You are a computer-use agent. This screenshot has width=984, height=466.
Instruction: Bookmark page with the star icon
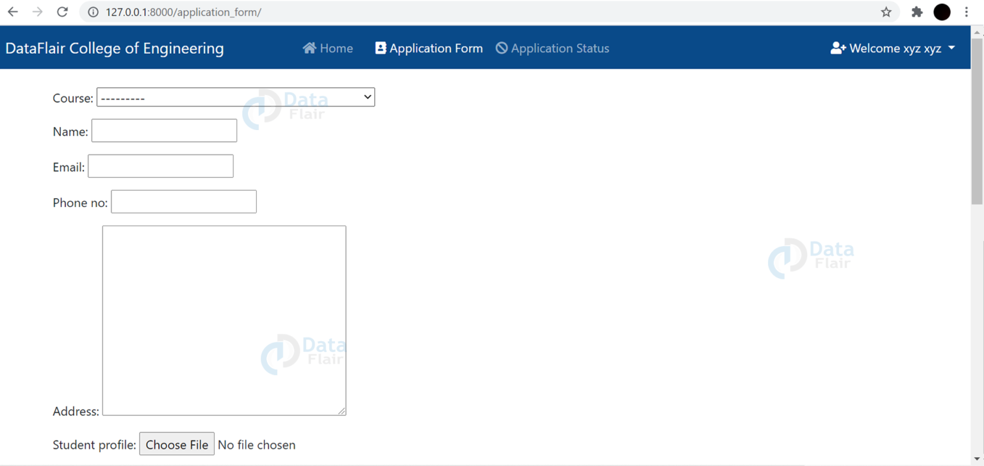pyautogui.click(x=886, y=12)
